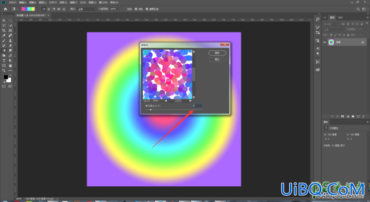Screen dimensions: 370x202
Task: Select the Horizontal Type tool
Action: click(x=4, y=61)
